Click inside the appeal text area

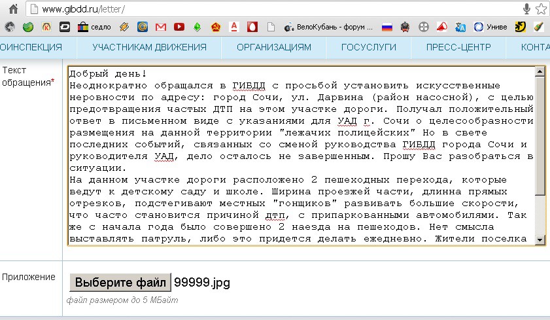[301, 156]
